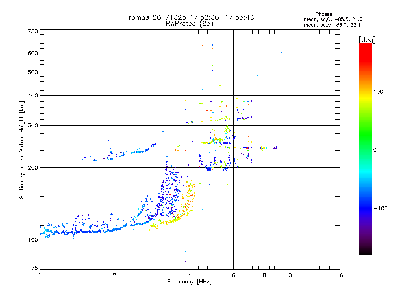Image resolution: width=400 pixels, height=300 pixels.
Task: Click the x-axis tick label '16'
Action: 340,275
